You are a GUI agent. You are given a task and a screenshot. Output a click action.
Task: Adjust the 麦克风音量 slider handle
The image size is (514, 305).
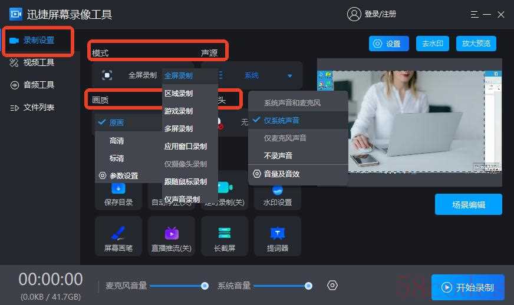pyautogui.click(x=205, y=286)
